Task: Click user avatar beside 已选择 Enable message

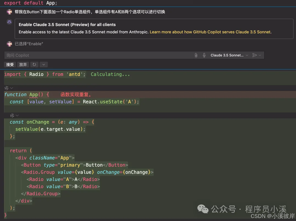Action: (9, 44)
